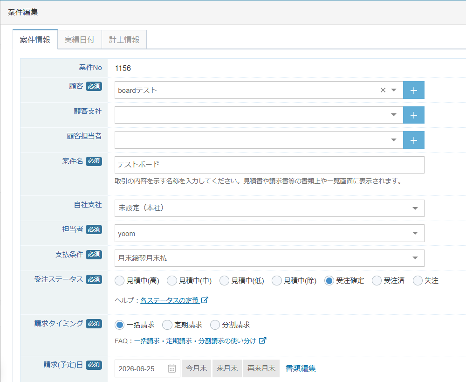The width and height of the screenshot is (466, 382).
Task: Click the boardテスト text in 顧客 field
Action: click(x=137, y=90)
